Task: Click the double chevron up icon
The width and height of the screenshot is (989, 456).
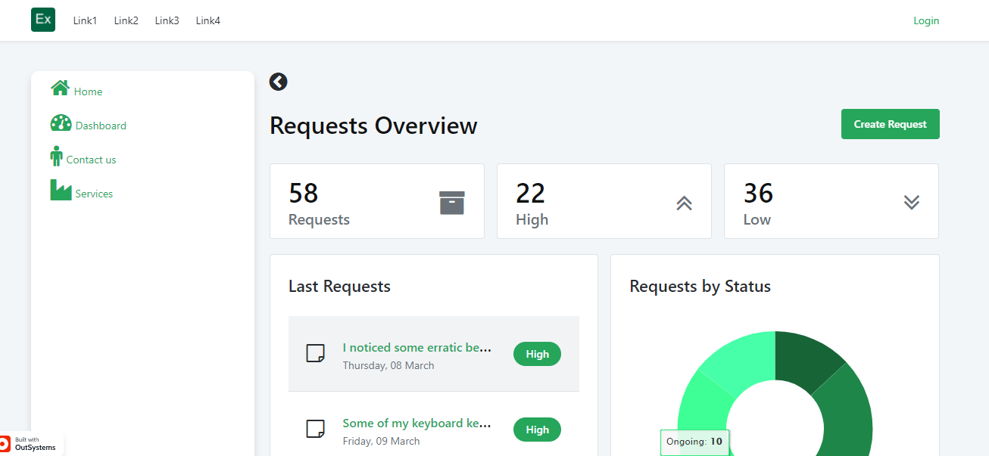Action: click(x=684, y=203)
